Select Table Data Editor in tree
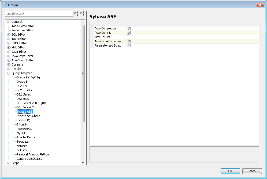This screenshot has height=179, width=267. 23,26
